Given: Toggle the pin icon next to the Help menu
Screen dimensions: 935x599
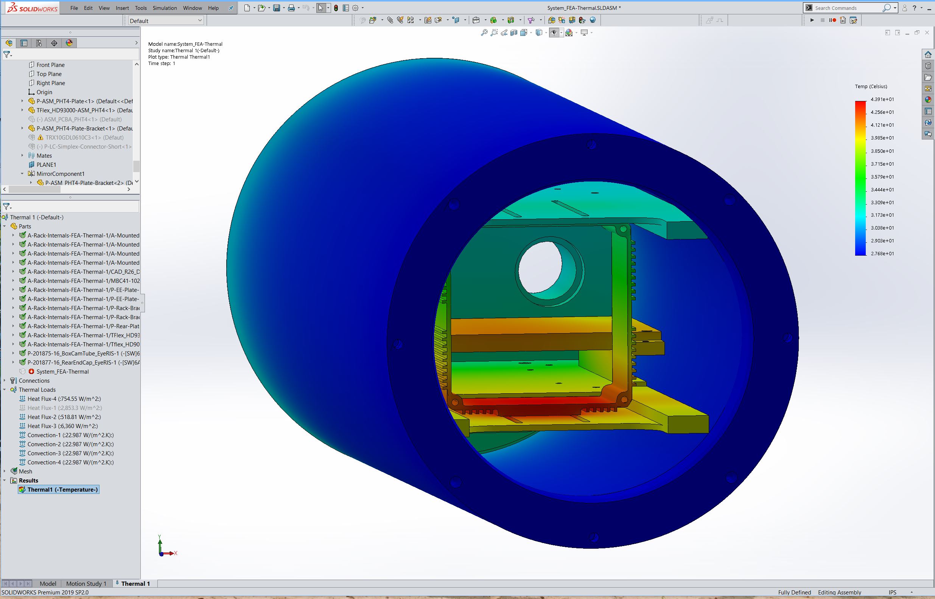Looking at the screenshot, I should click(231, 8).
